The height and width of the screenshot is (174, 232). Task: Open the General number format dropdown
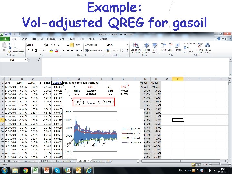point(127,45)
